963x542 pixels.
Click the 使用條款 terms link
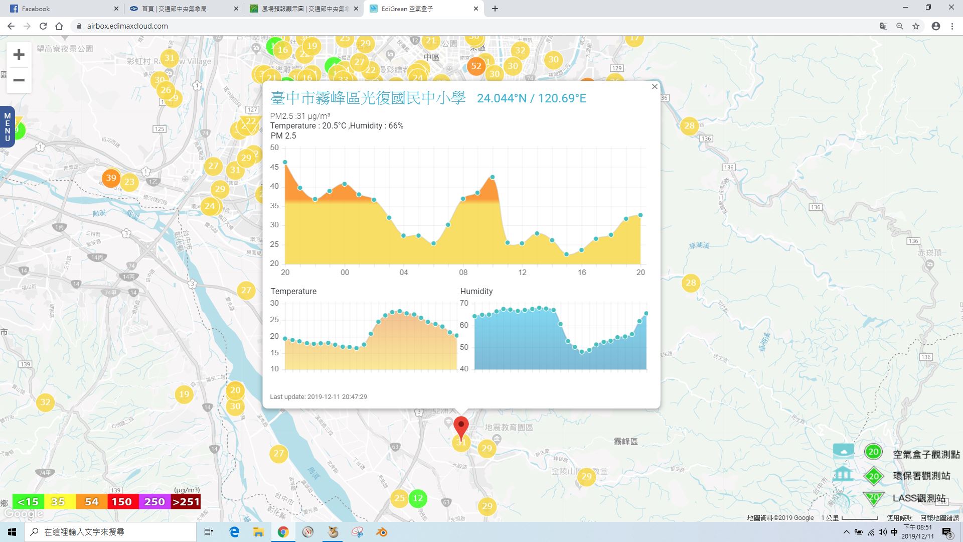899,518
